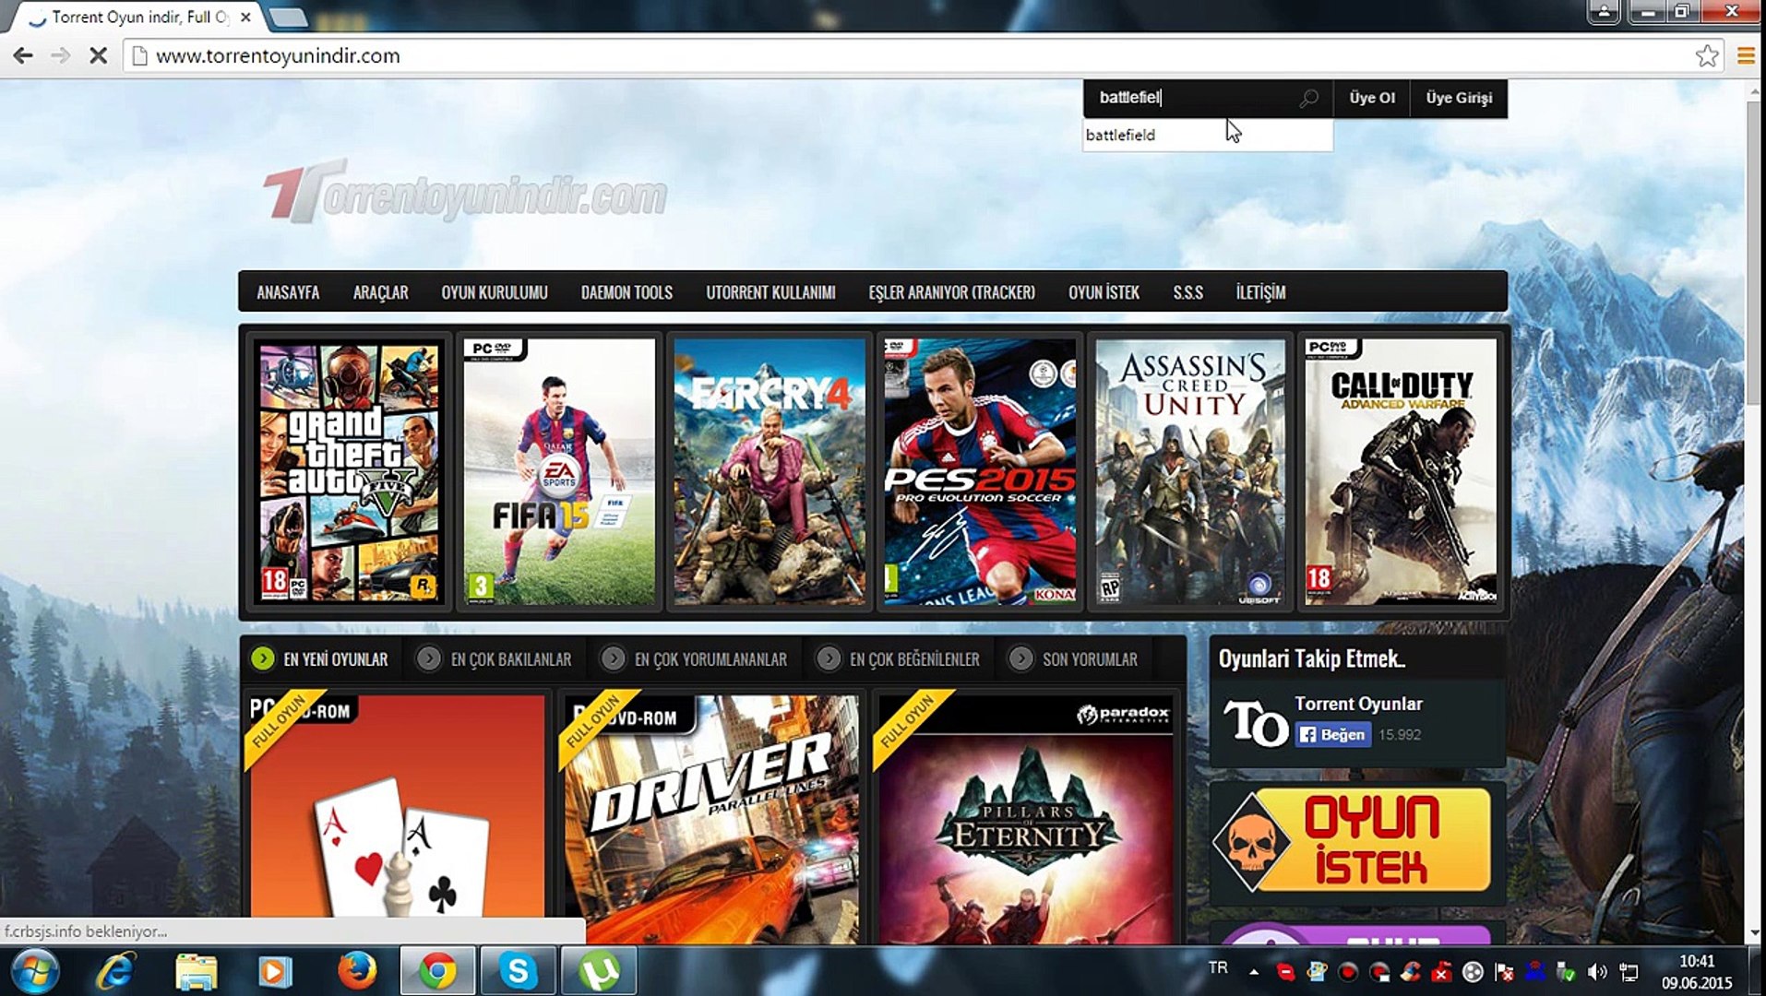Open OYUN İSTEK in the navigation bar
The height and width of the screenshot is (996, 1766).
coord(1104,292)
